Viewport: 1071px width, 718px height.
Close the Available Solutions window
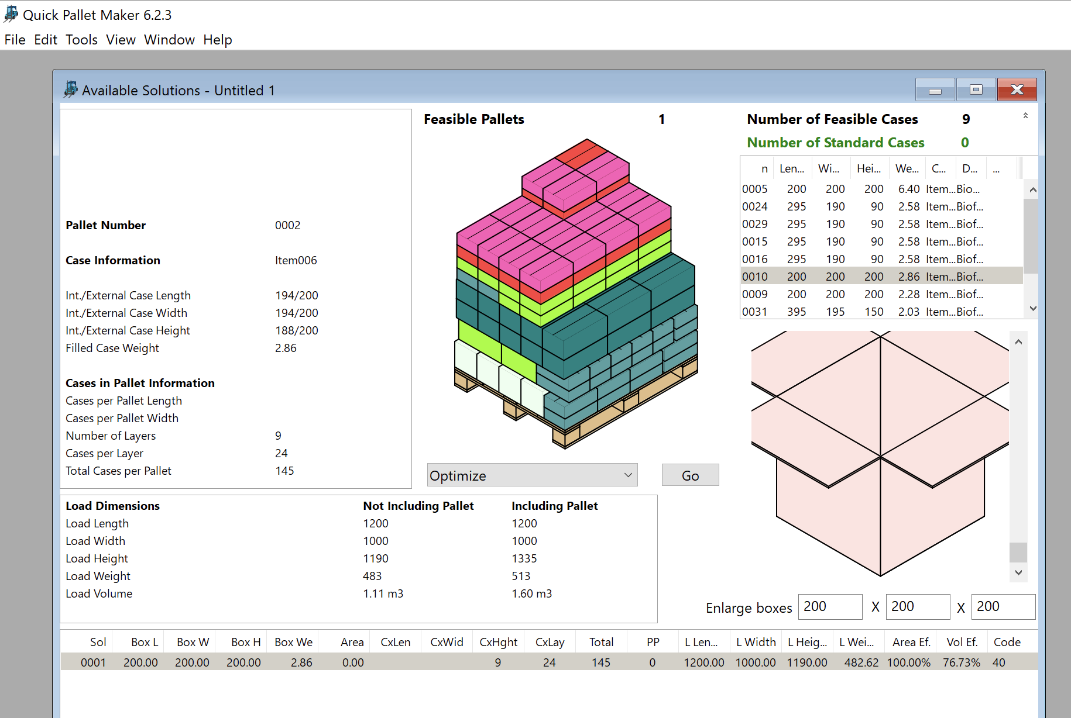click(x=1017, y=90)
